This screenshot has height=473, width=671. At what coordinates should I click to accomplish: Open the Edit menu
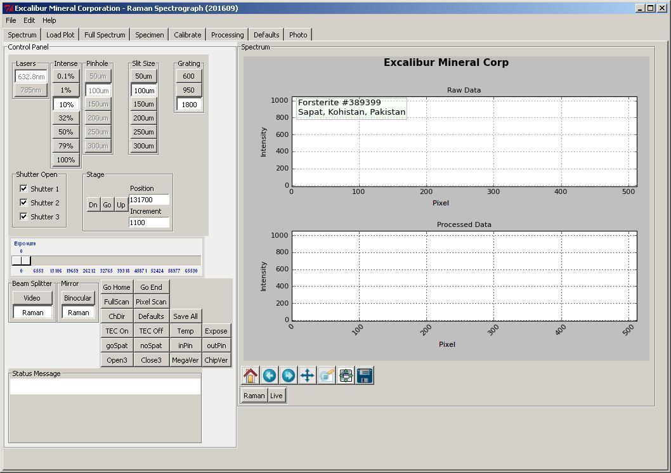29,20
